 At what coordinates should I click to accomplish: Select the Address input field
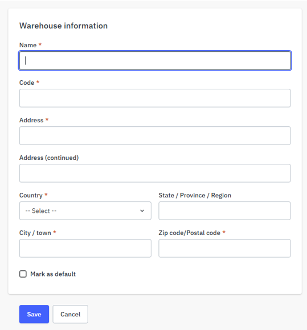pyautogui.click(x=155, y=135)
